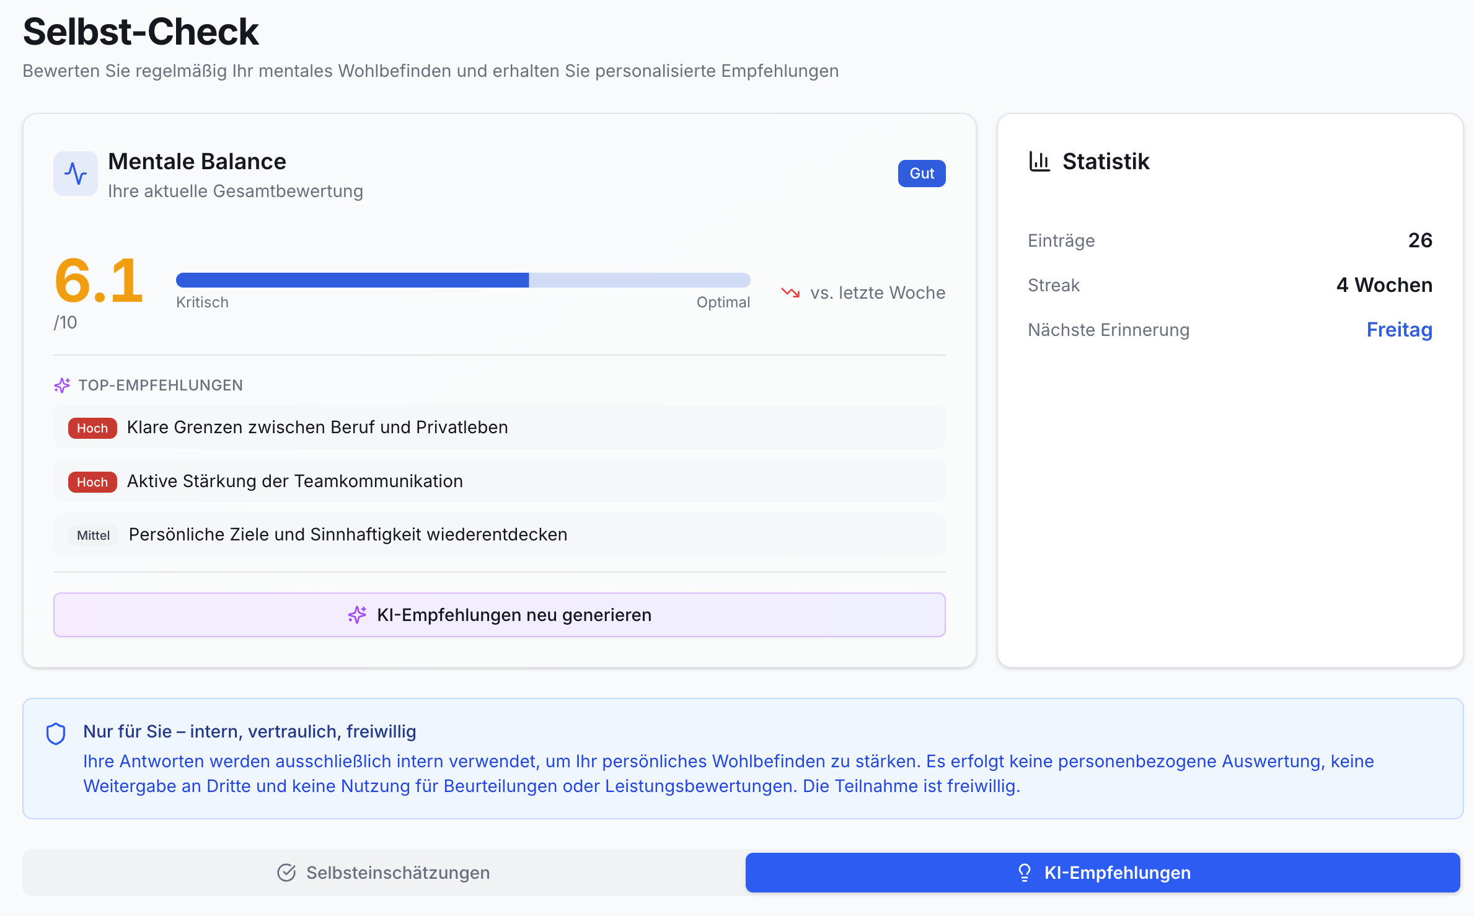
Task: Click the /10 score denominator
Action: tap(65, 323)
